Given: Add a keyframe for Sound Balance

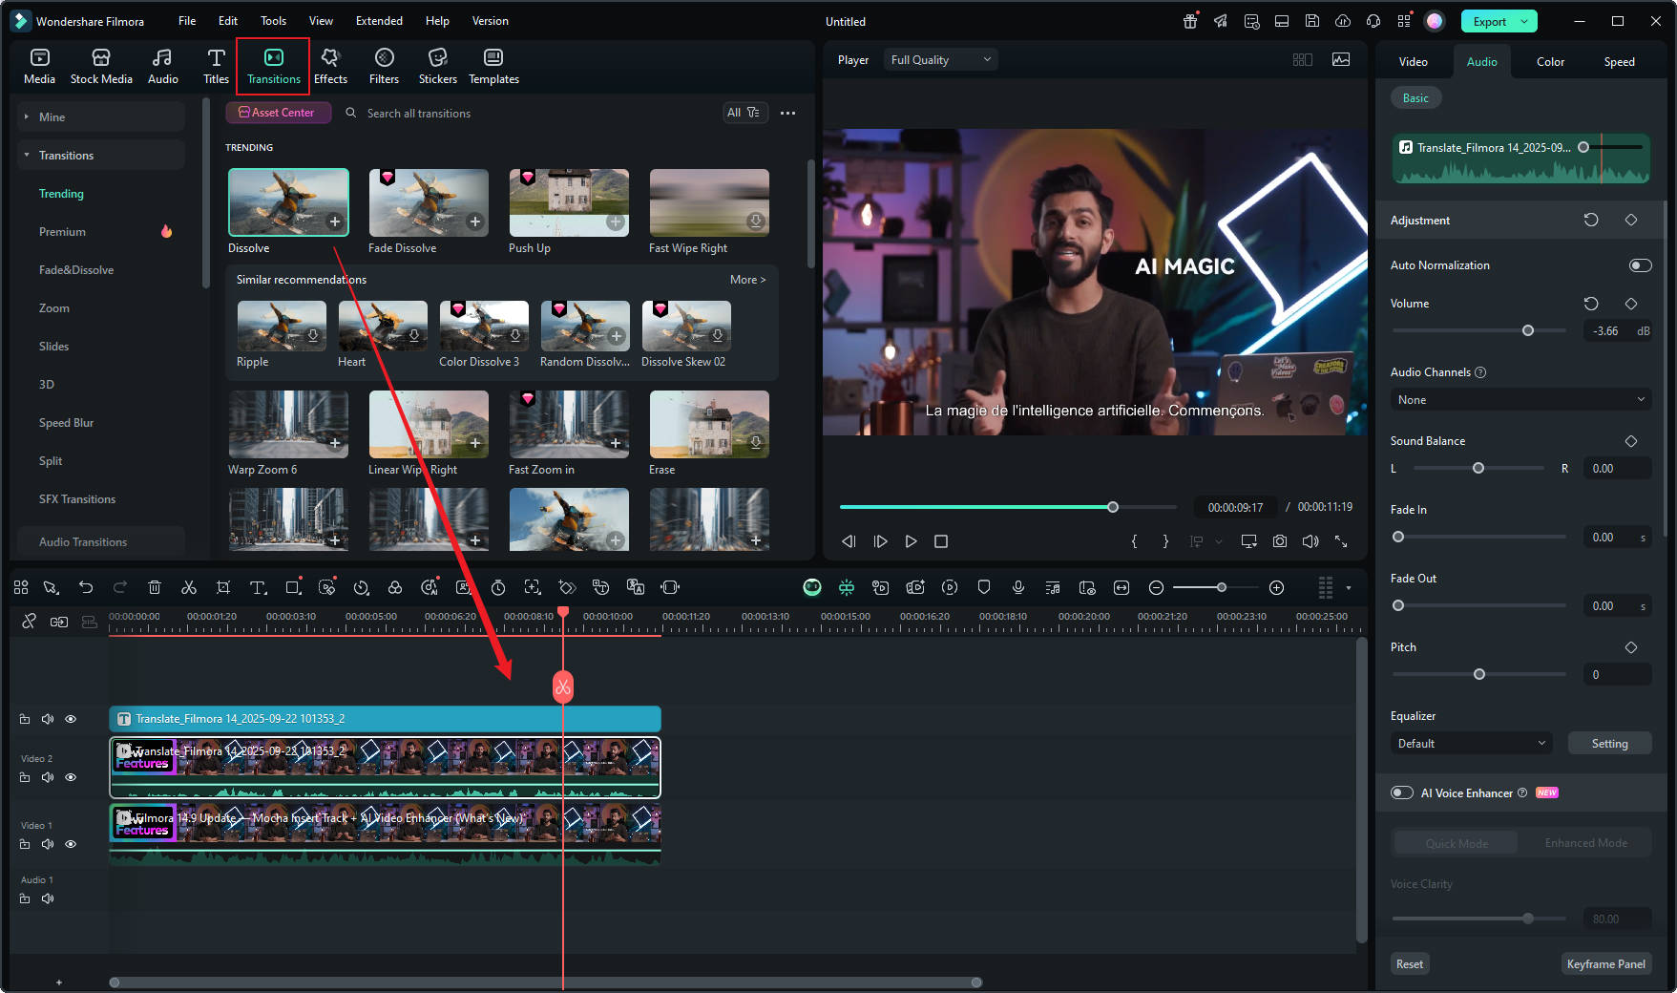Looking at the screenshot, I should click(1631, 441).
